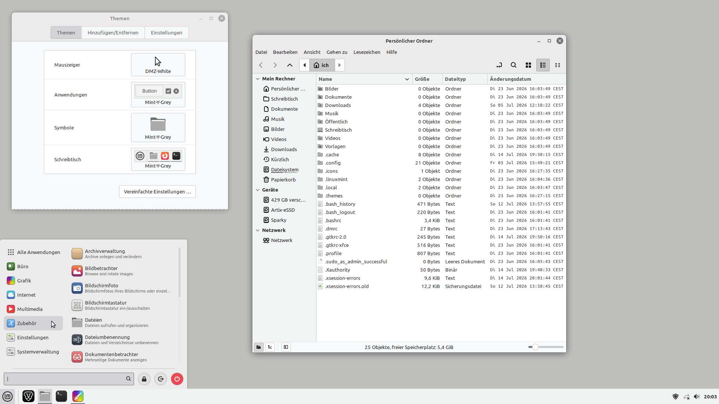Click the volume icon in the system tray
719x404 pixels.
tap(697, 397)
